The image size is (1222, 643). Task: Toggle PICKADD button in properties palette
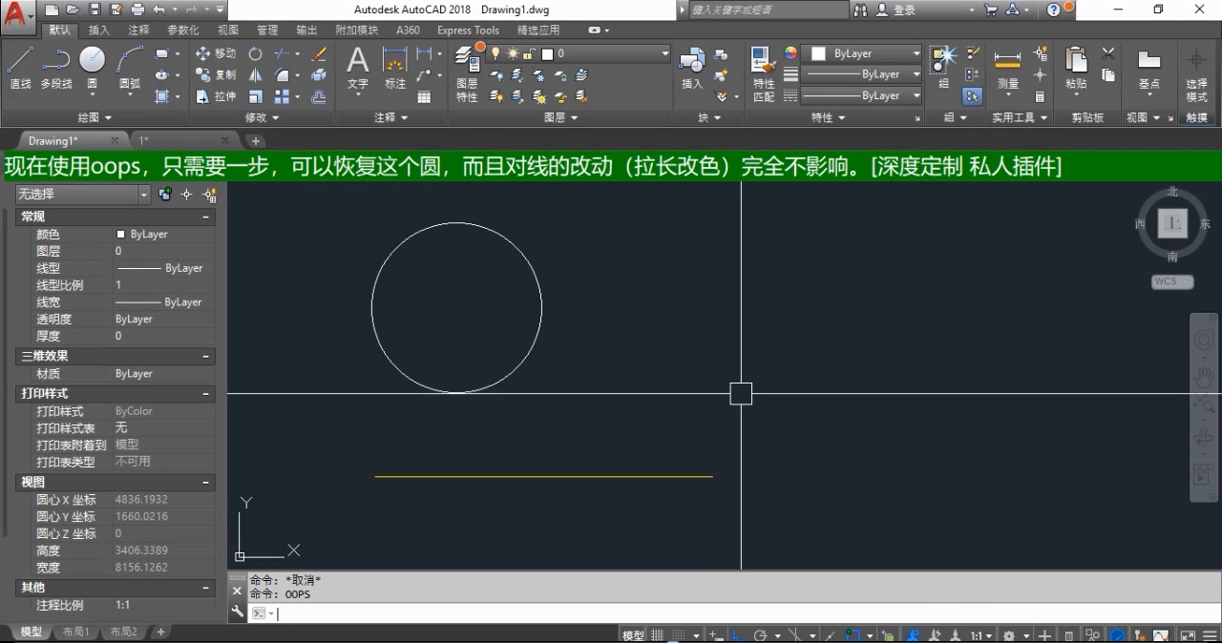click(x=165, y=195)
